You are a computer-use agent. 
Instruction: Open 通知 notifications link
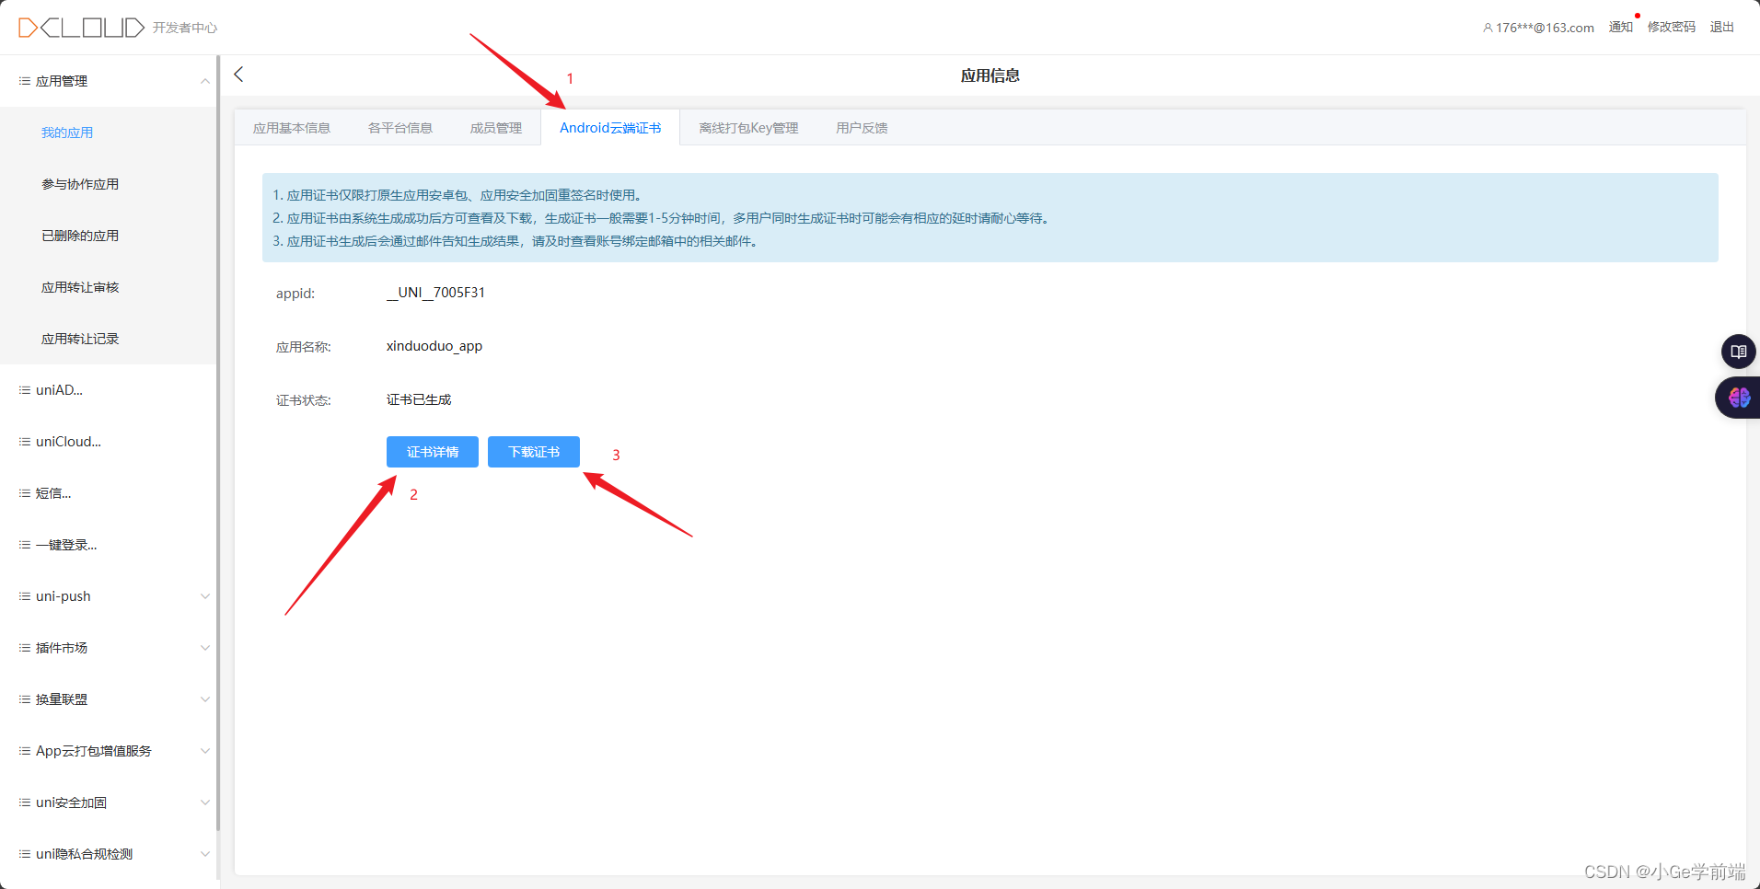tap(1621, 28)
